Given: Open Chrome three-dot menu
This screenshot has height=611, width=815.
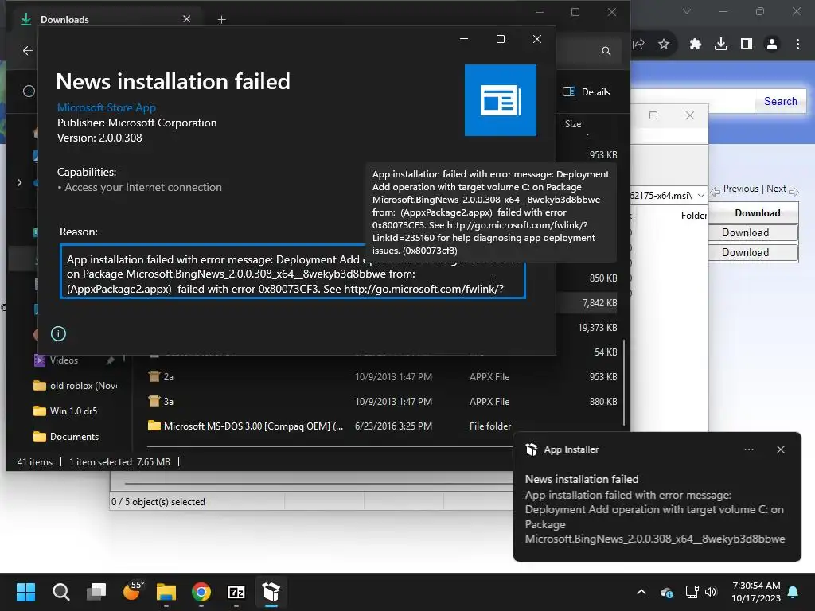Looking at the screenshot, I should (797, 45).
